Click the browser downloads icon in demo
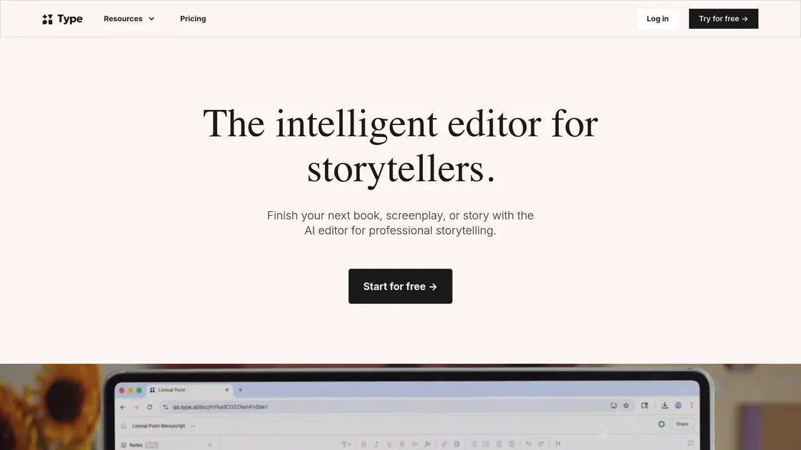 tap(665, 406)
